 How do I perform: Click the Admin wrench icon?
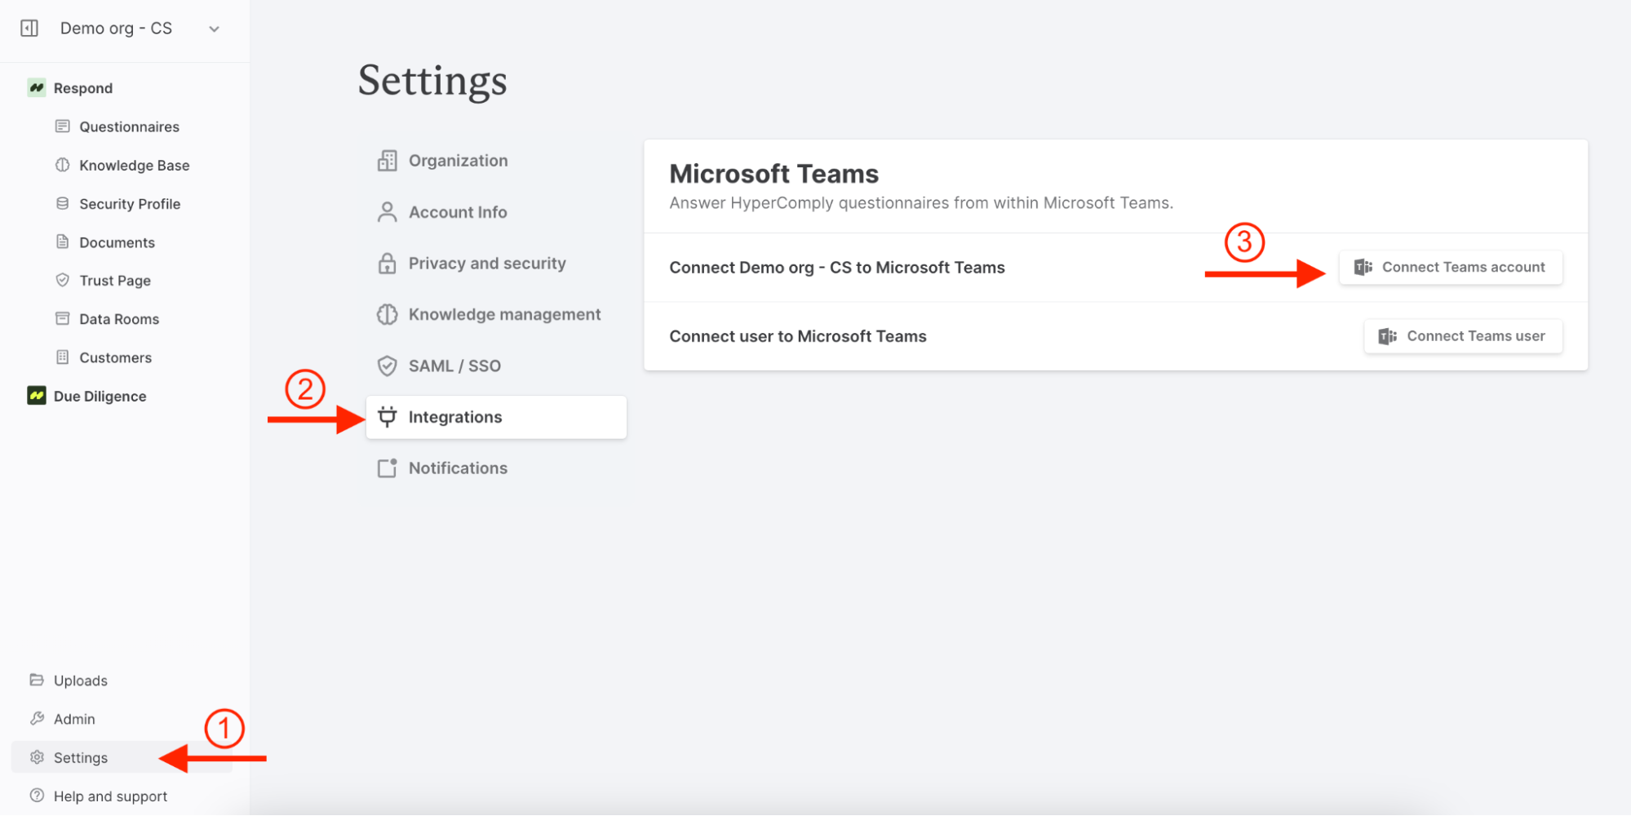(37, 718)
